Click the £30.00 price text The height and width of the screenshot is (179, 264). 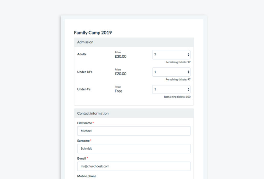click(x=120, y=57)
